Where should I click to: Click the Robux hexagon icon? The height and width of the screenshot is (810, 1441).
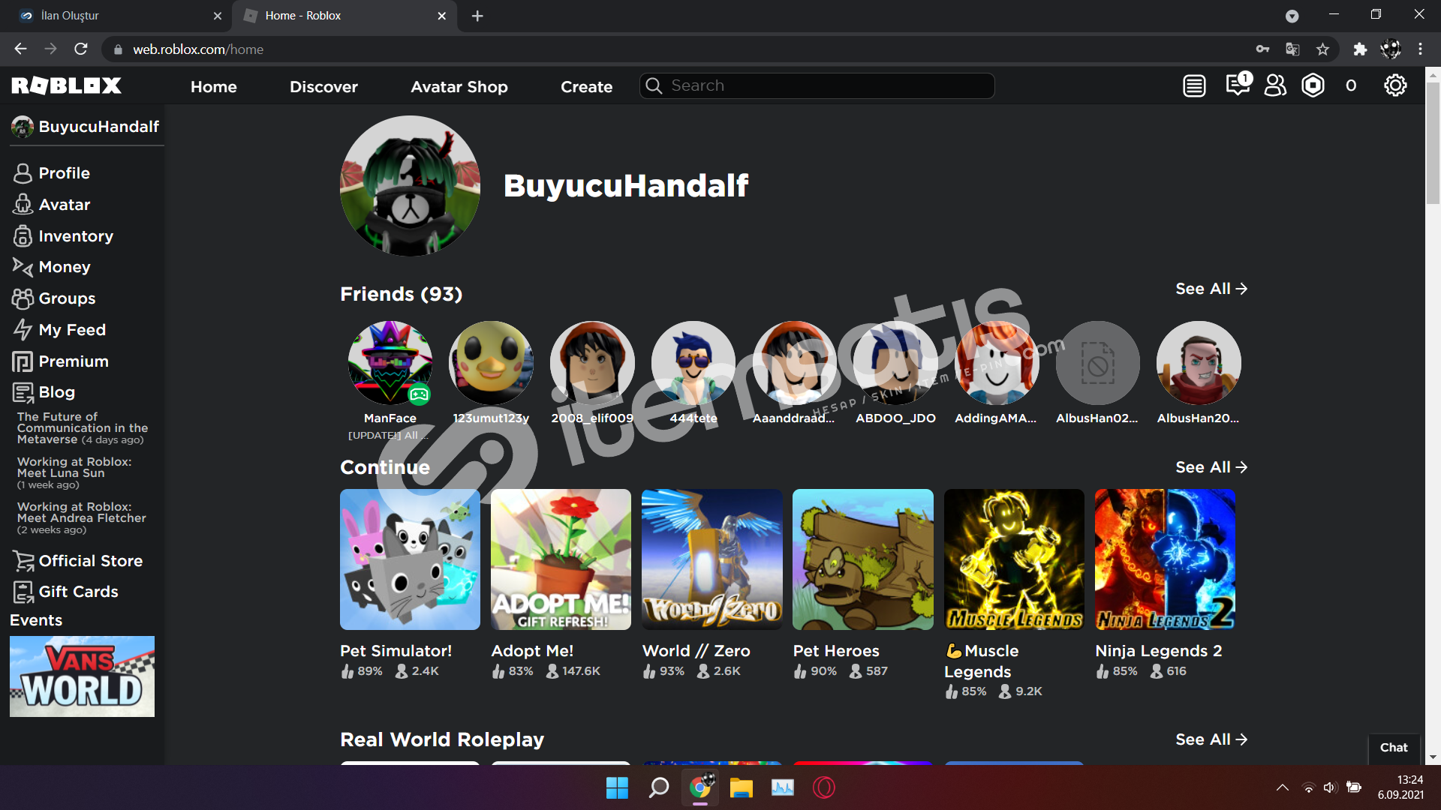[x=1313, y=86]
